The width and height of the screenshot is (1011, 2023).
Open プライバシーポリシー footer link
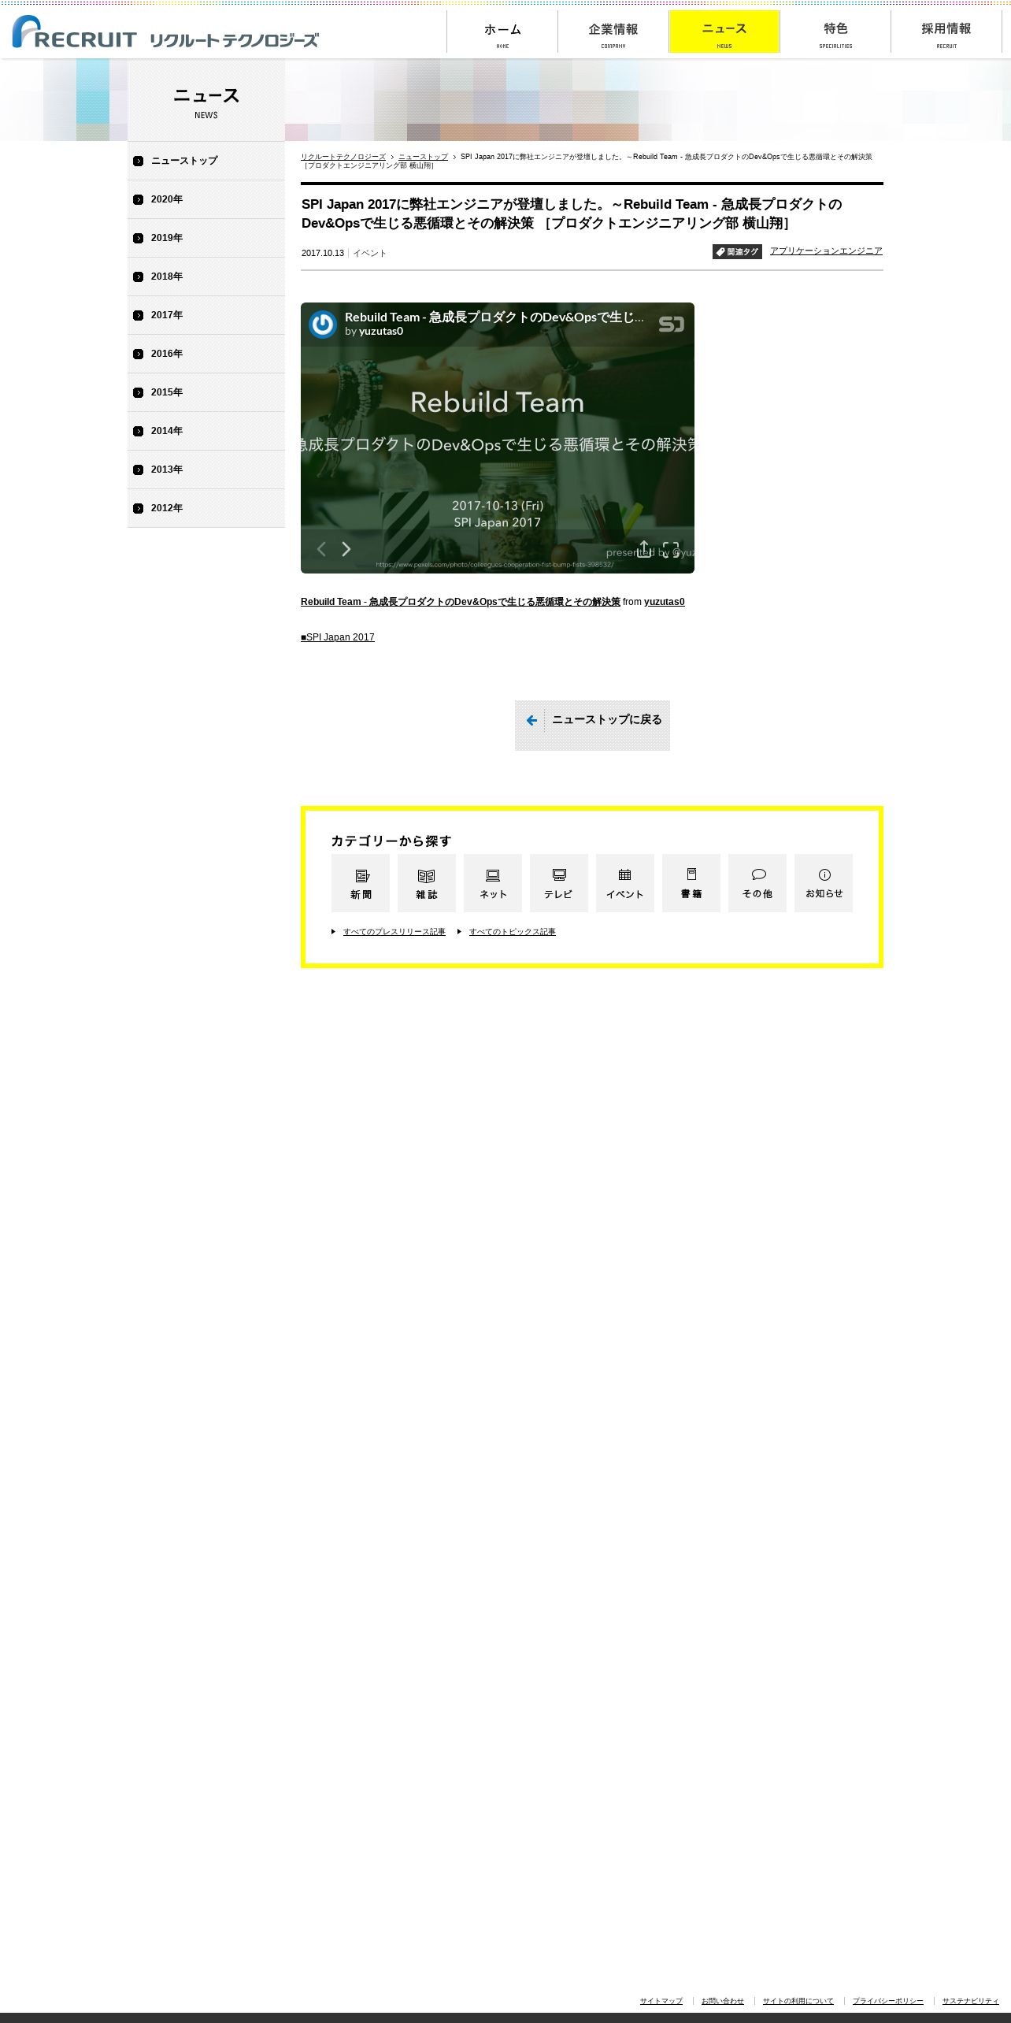pos(887,2001)
